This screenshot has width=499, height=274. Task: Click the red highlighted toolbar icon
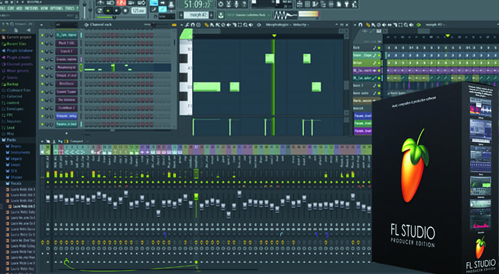[121, 3]
